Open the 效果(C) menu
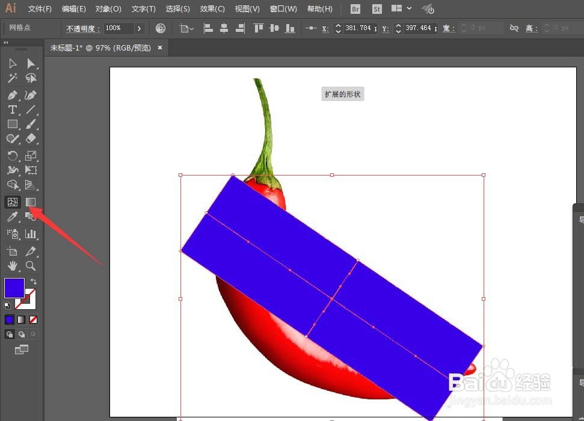Screen dimensions: 584x421 tap(212, 8)
